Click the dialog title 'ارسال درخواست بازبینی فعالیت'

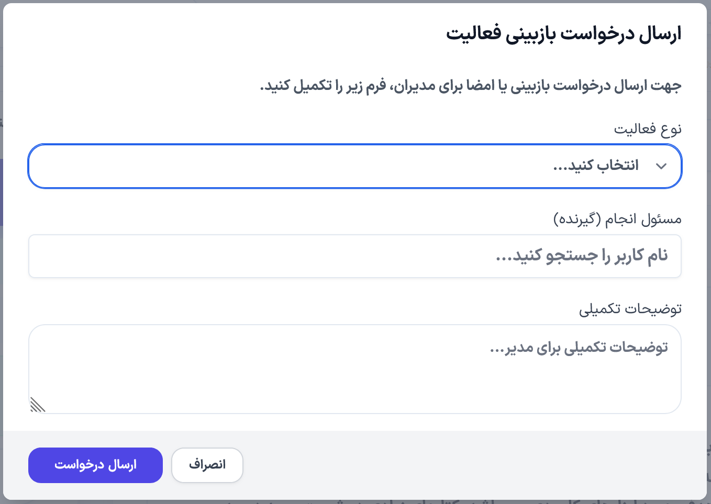[564, 33]
